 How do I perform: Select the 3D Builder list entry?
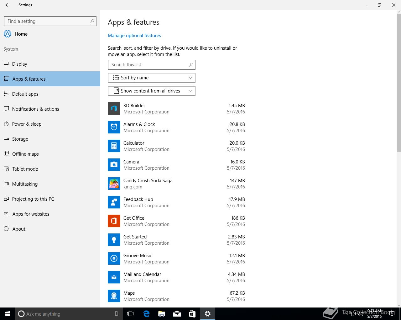pyautogui.click(x=177, y=108)
